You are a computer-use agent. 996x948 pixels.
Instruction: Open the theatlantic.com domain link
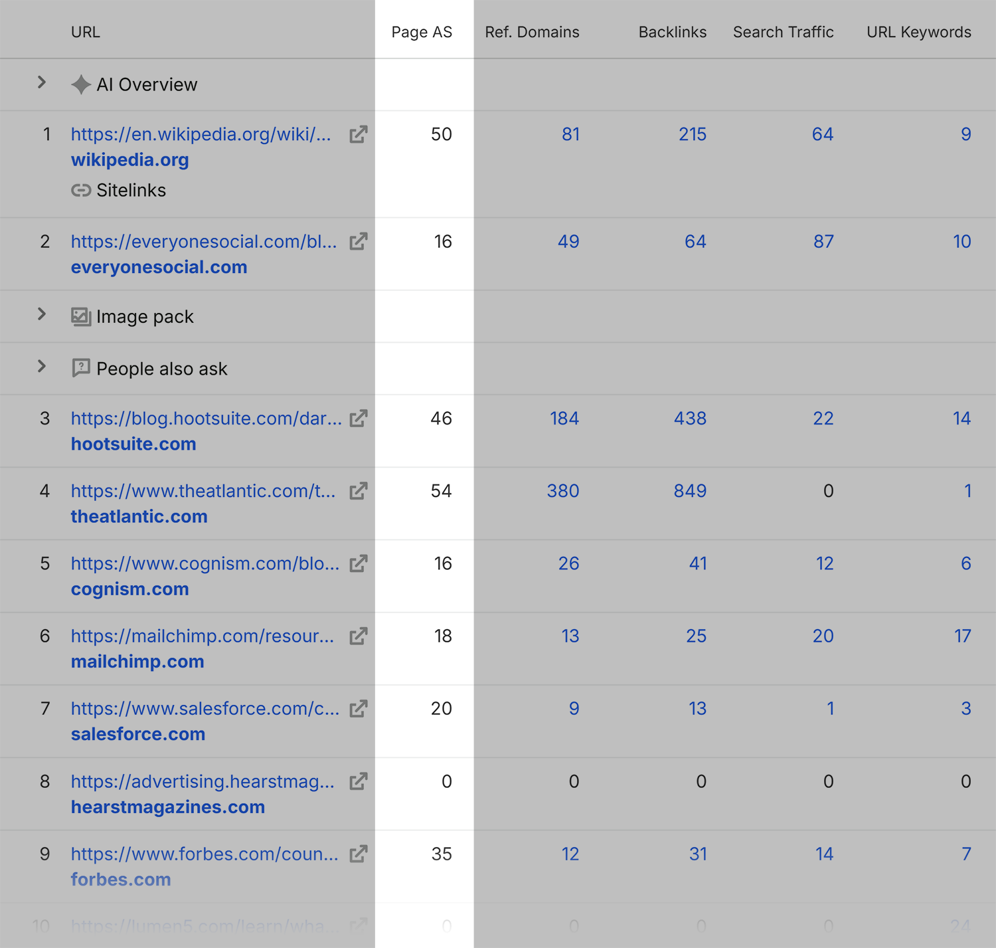[139, 516]
